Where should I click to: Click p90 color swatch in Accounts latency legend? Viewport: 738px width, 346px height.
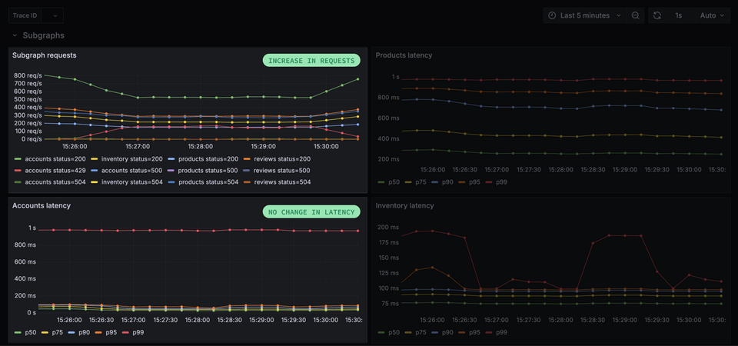click(71, 332)
